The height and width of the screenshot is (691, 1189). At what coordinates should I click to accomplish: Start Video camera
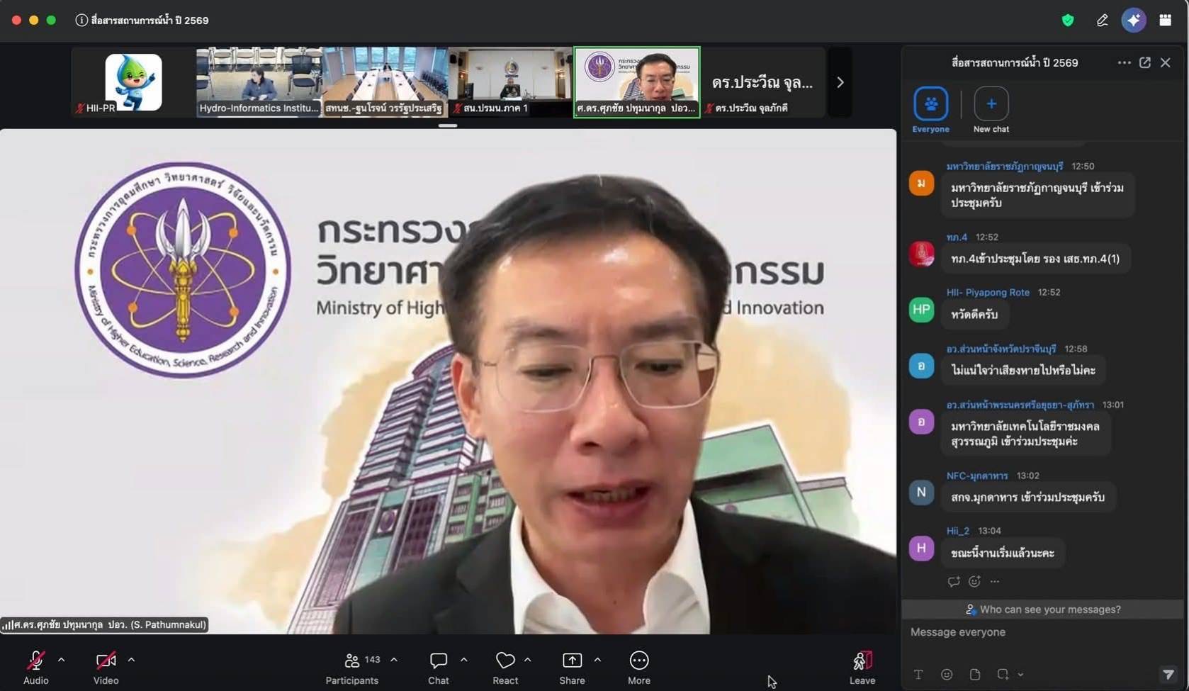(106, 668)
